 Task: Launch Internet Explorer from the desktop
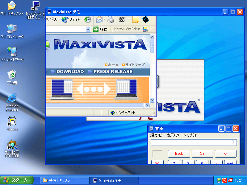(12, 102)
